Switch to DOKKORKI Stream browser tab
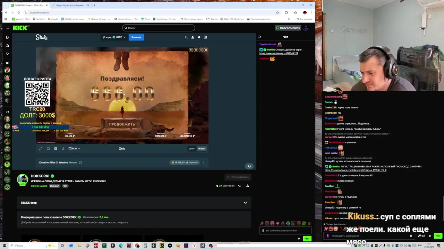This screenshot has height=249, width=444. (x=29, y=5)
